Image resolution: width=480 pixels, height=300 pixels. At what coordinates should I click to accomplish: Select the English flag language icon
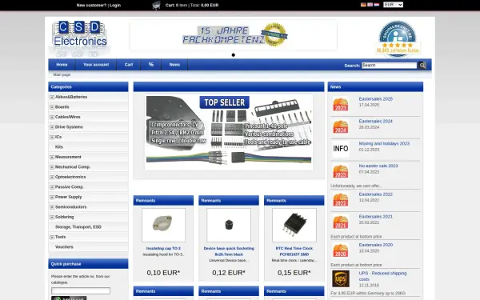(x=370, y=5)
